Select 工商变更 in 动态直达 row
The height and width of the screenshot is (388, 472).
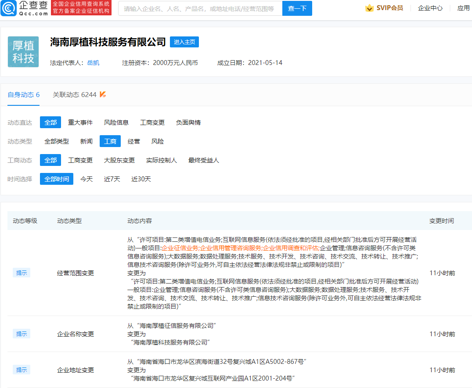coord(152,122)
